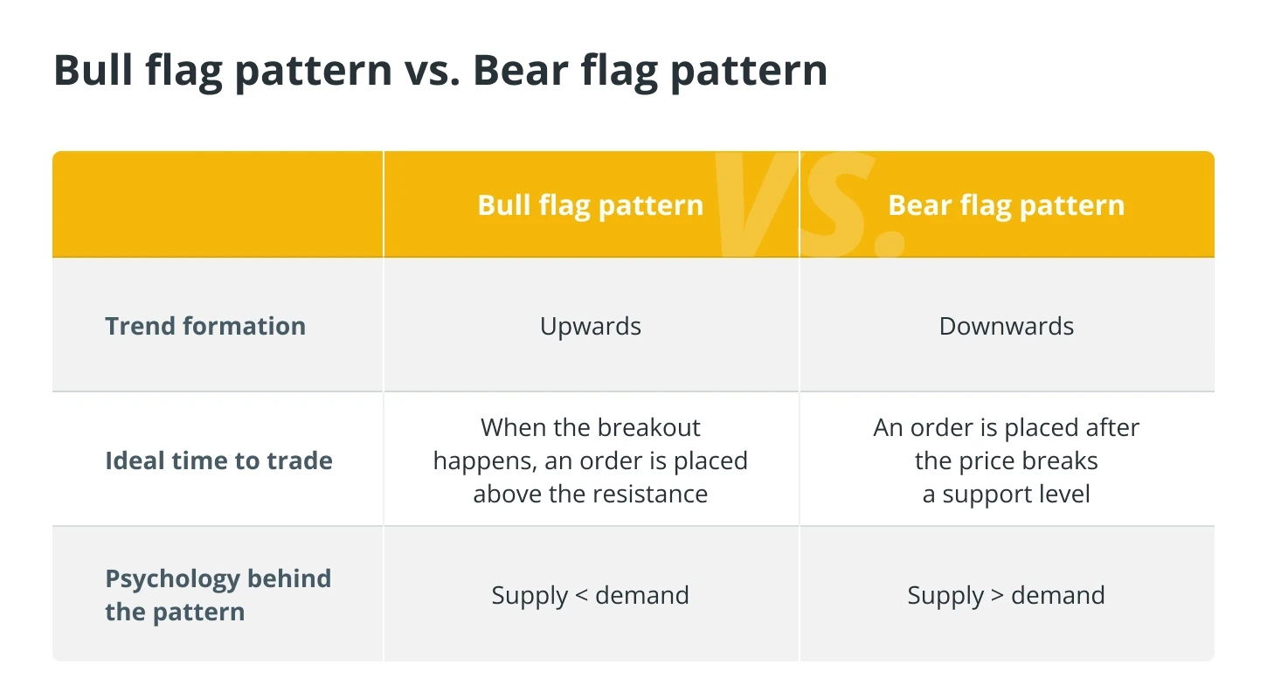This screenshot has height=699, width=1267.
Task: Select the Supply < demand cell
Action: coord(591,596)
